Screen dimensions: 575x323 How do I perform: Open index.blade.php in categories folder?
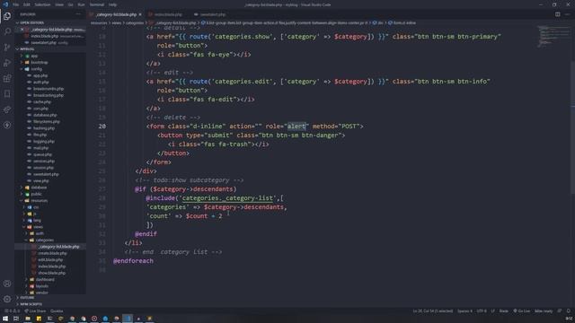[52, 266]
